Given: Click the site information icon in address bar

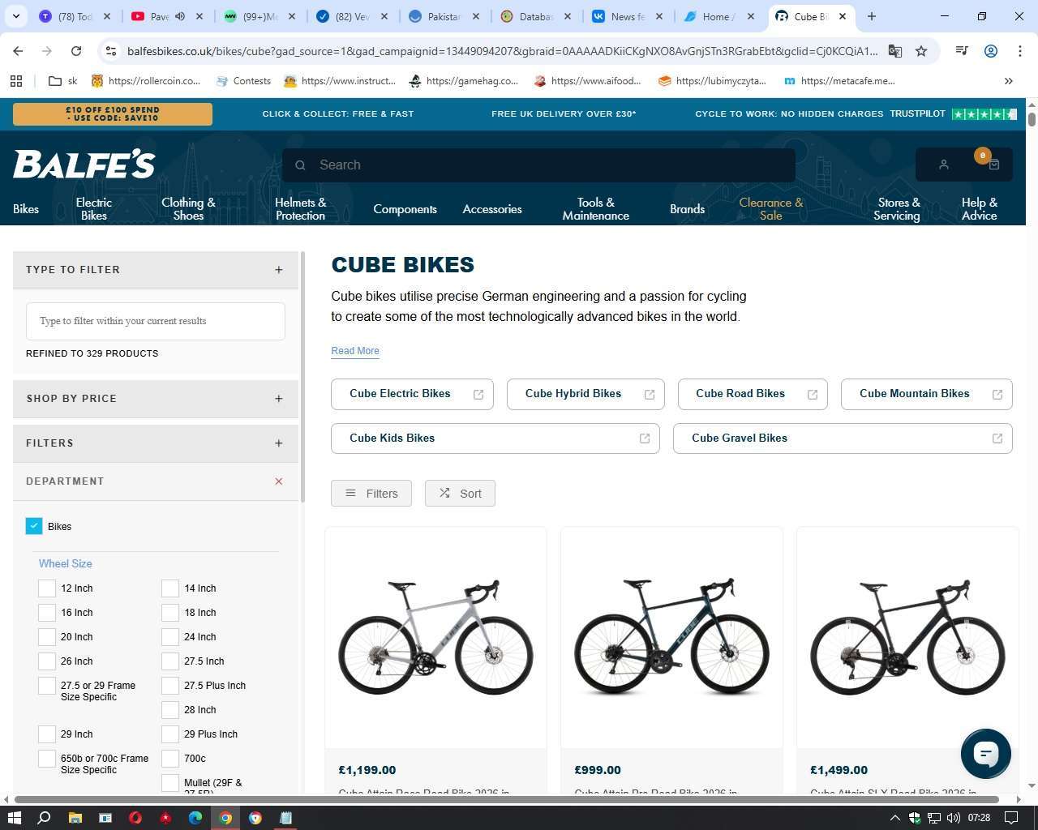Looking at the screenshot, I should [111, 51].
